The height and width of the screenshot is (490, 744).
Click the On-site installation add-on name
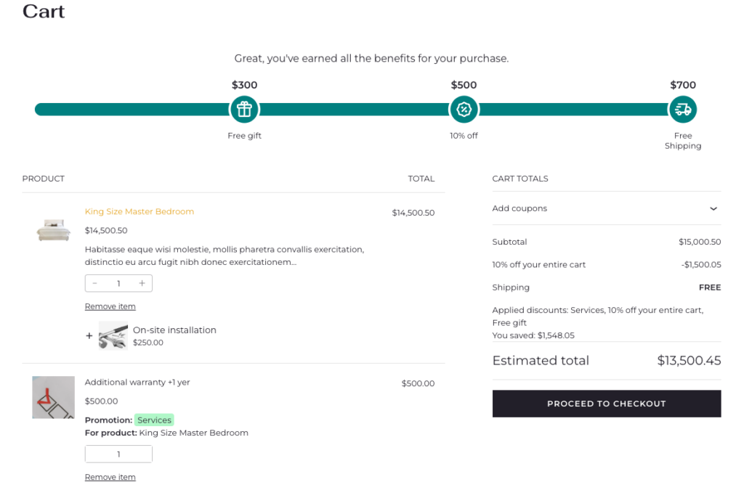(x=174, y=330)
